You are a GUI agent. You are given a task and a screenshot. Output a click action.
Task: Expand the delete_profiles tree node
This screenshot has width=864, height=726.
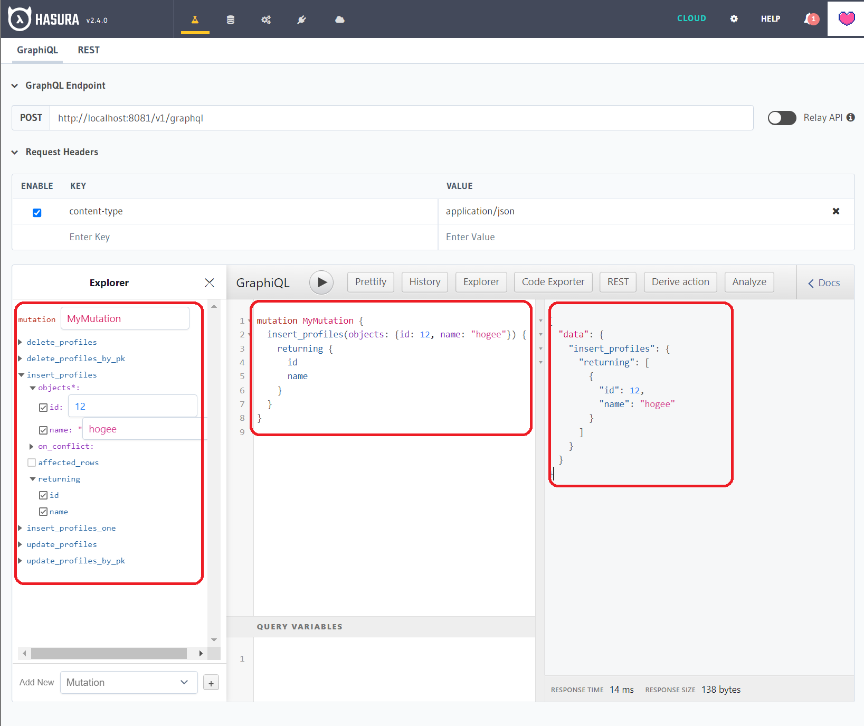click(x=21, y=342)
